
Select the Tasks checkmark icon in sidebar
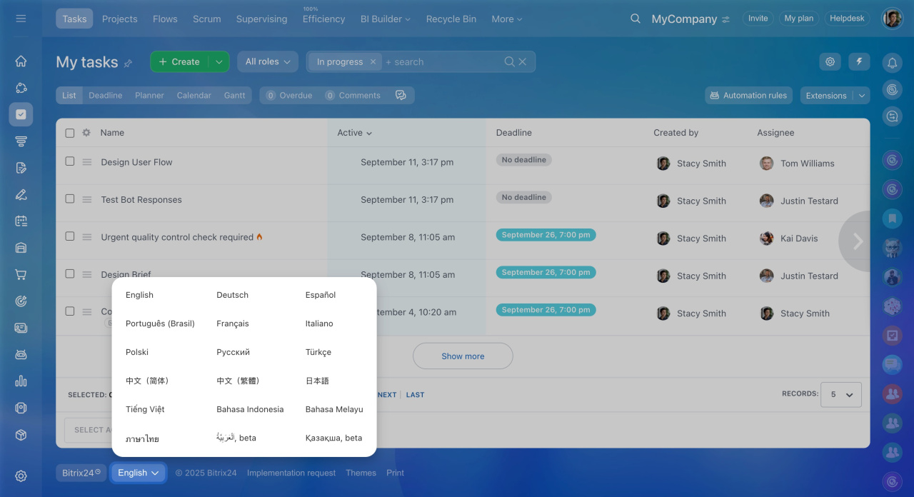[x=21, y=114]
